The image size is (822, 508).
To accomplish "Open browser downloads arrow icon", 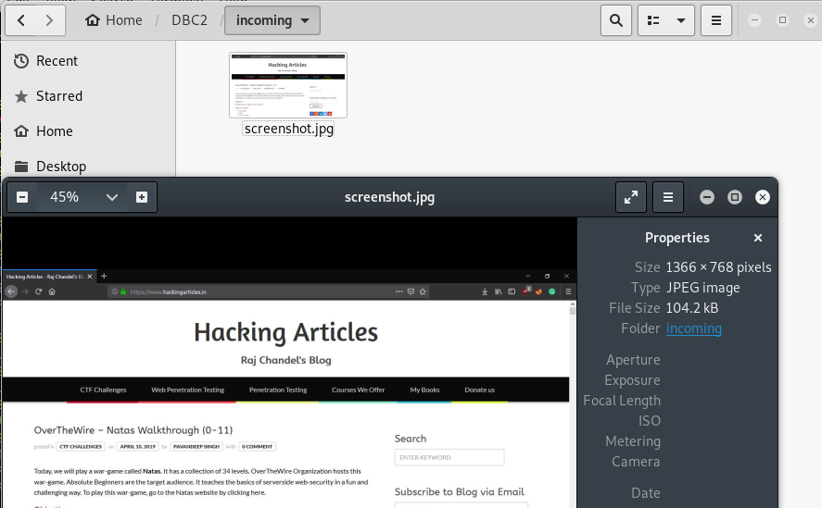I will coord(485,291).
